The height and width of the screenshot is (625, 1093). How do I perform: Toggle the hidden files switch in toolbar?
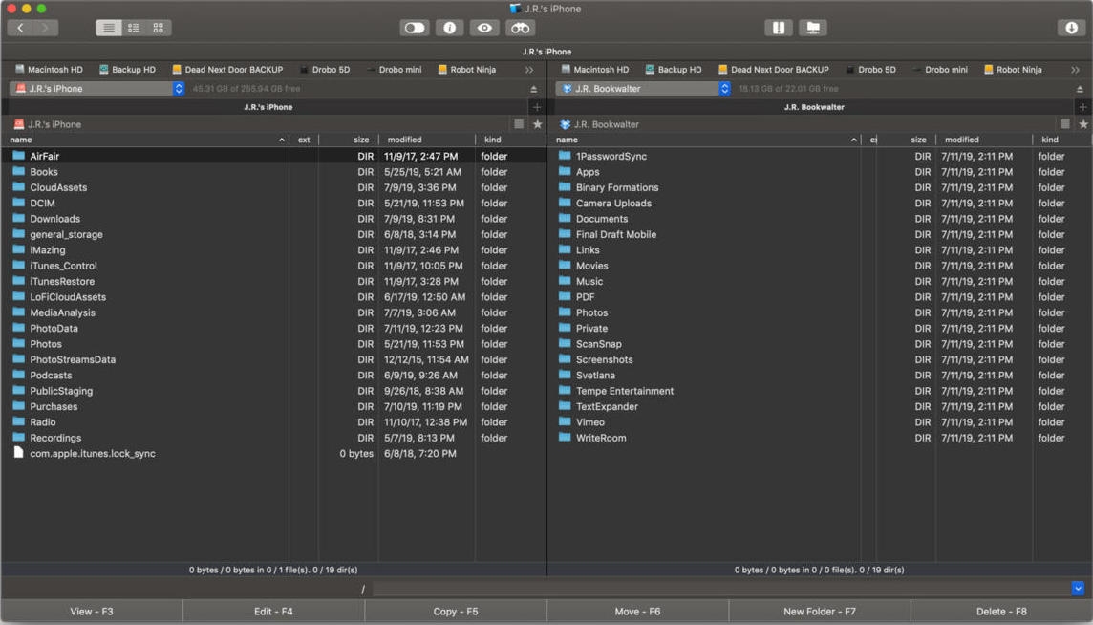tap(414, 28)
